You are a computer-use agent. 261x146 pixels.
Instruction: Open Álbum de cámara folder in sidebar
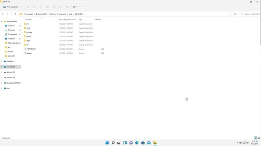click(14, 43)
